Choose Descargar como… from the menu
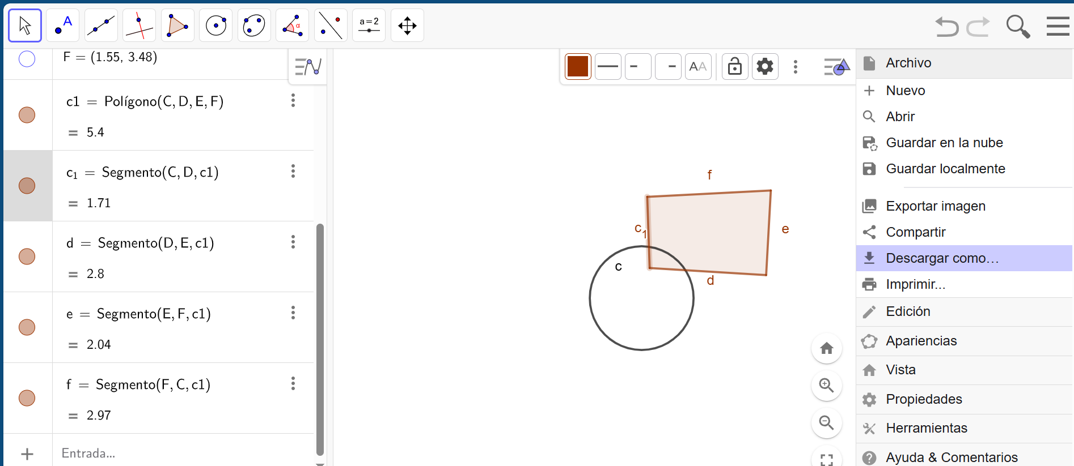The image size is (1074, 466). click(942, 258)
